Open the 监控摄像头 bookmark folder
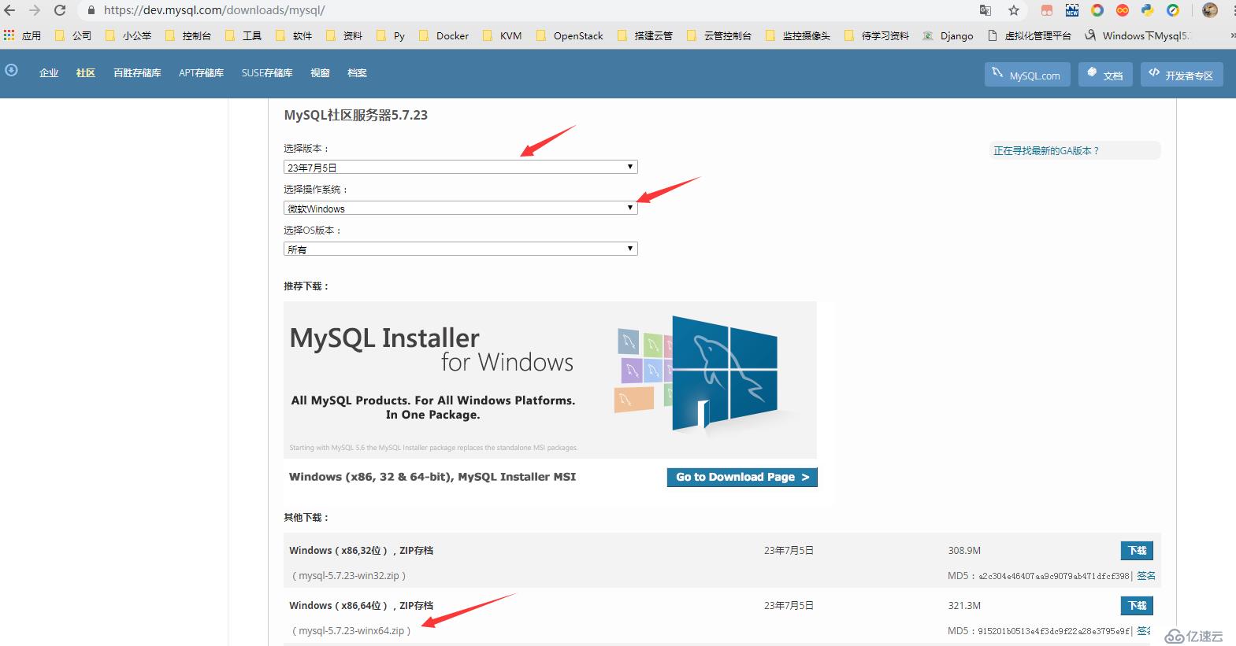This screenshot has width=1236, height=646. pyautogui.click(x=798, y=35)
